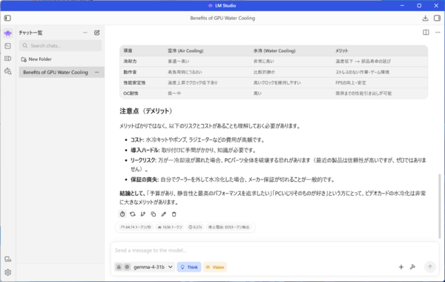445x282 pixels.
Task: Click the 水冷 (Water Cooling) column header
Action: pyautogui.click(x=274, y=50)
